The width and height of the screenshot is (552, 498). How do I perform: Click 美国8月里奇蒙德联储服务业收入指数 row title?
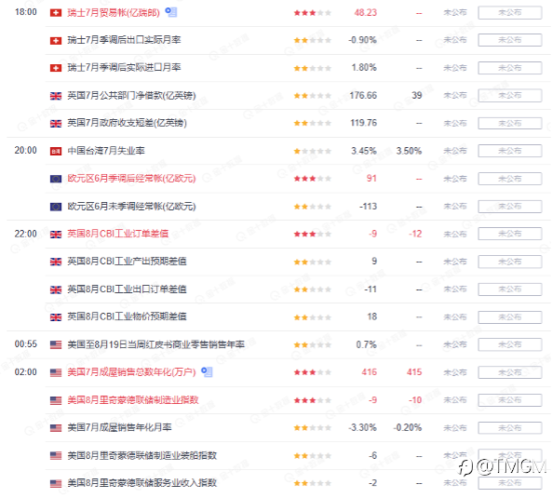tap(141, 483)
